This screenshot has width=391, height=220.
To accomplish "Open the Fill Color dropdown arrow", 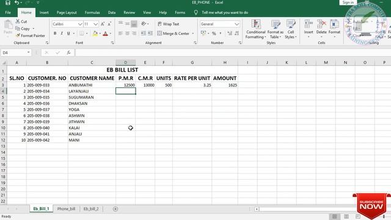I will coord(100,34).
